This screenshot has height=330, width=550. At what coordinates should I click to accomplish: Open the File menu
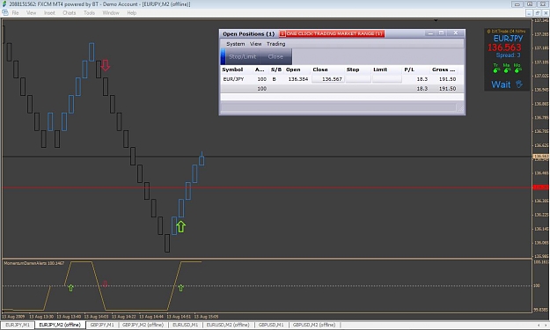[x=15, y=13]
